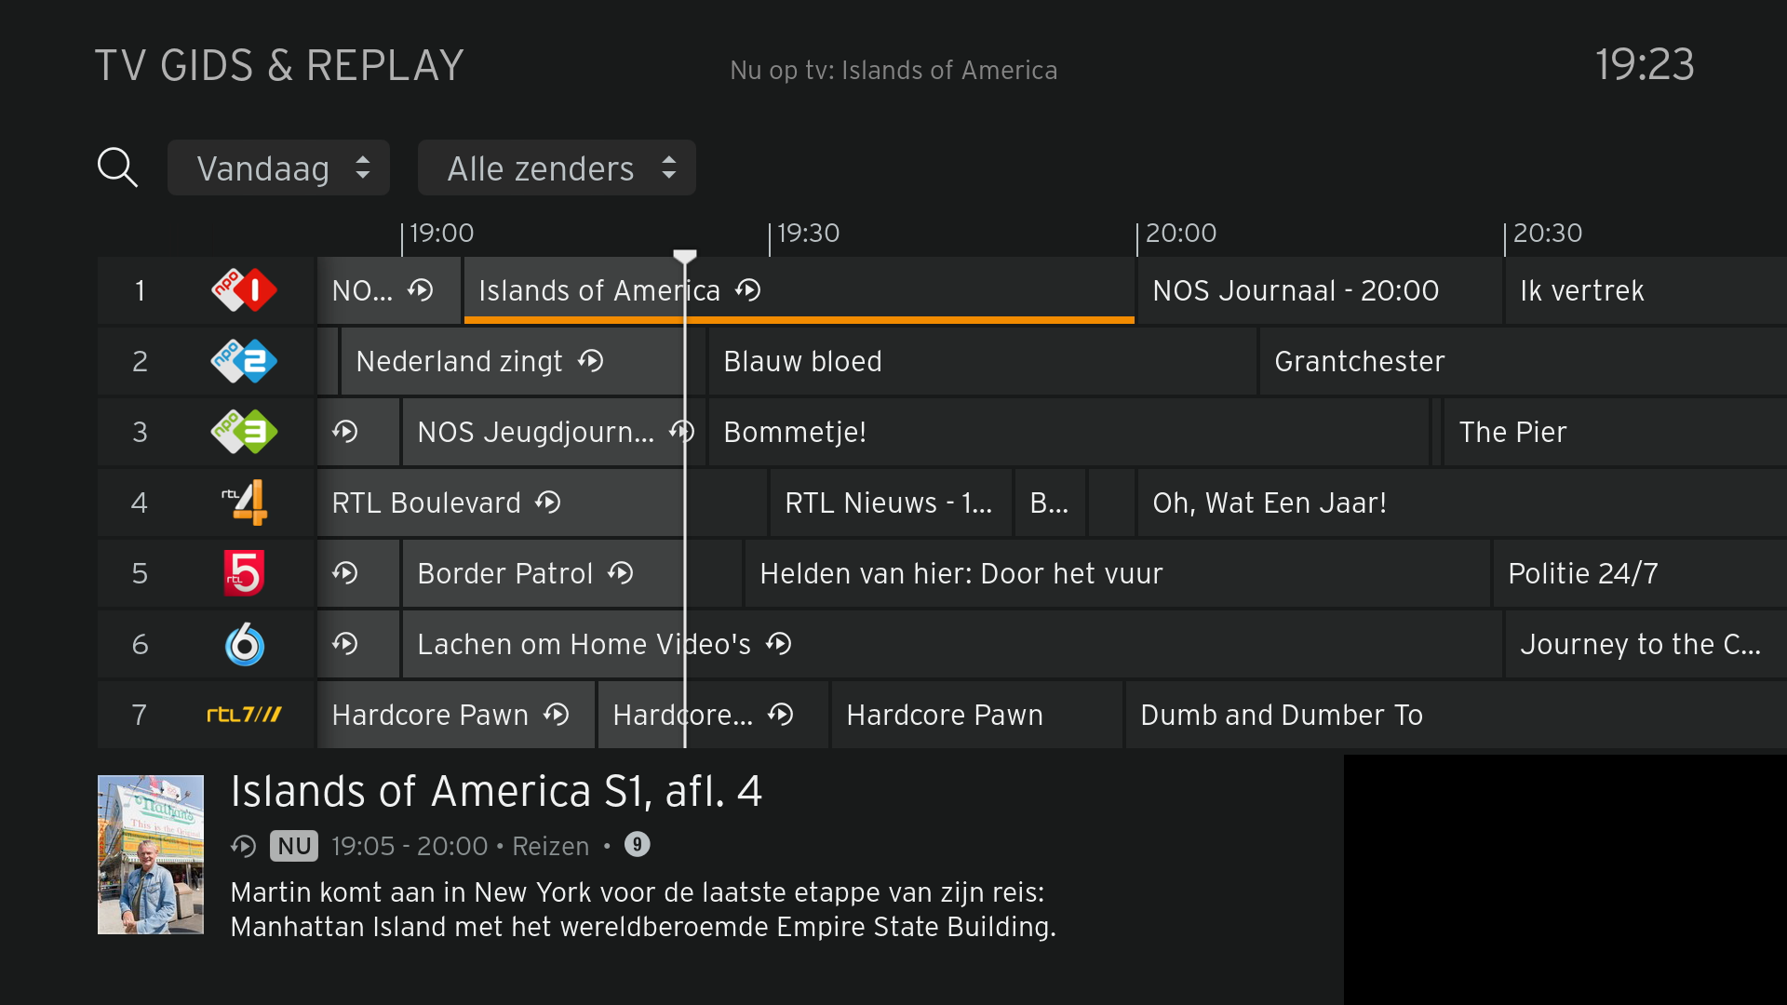The image size is (1787, 1005).
Task: Select the RTL 7 channel logo
Action: click(244, 715)
